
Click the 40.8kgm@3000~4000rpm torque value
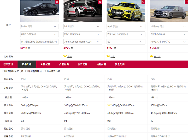click(x=163, y=113)
